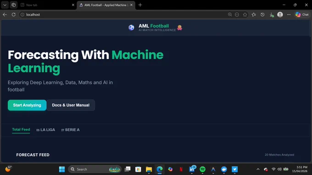Click the taskbar Search box
This screenshot has width=312, height=175.
click(x=95, y=169)
